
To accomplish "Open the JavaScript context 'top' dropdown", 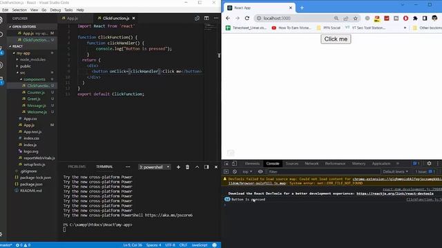I will (247, 172).
